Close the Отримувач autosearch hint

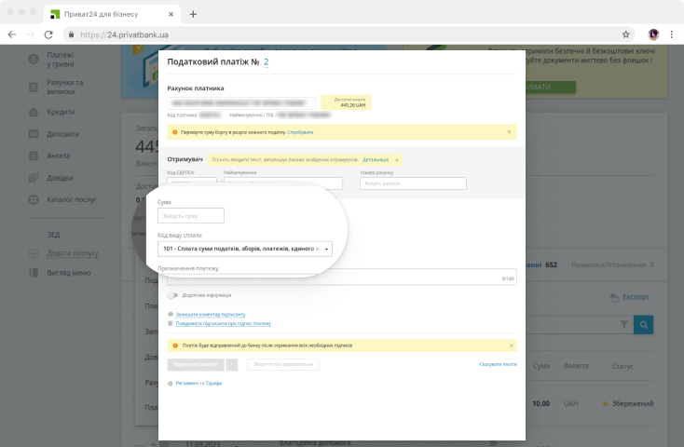[x=396, y=160]
